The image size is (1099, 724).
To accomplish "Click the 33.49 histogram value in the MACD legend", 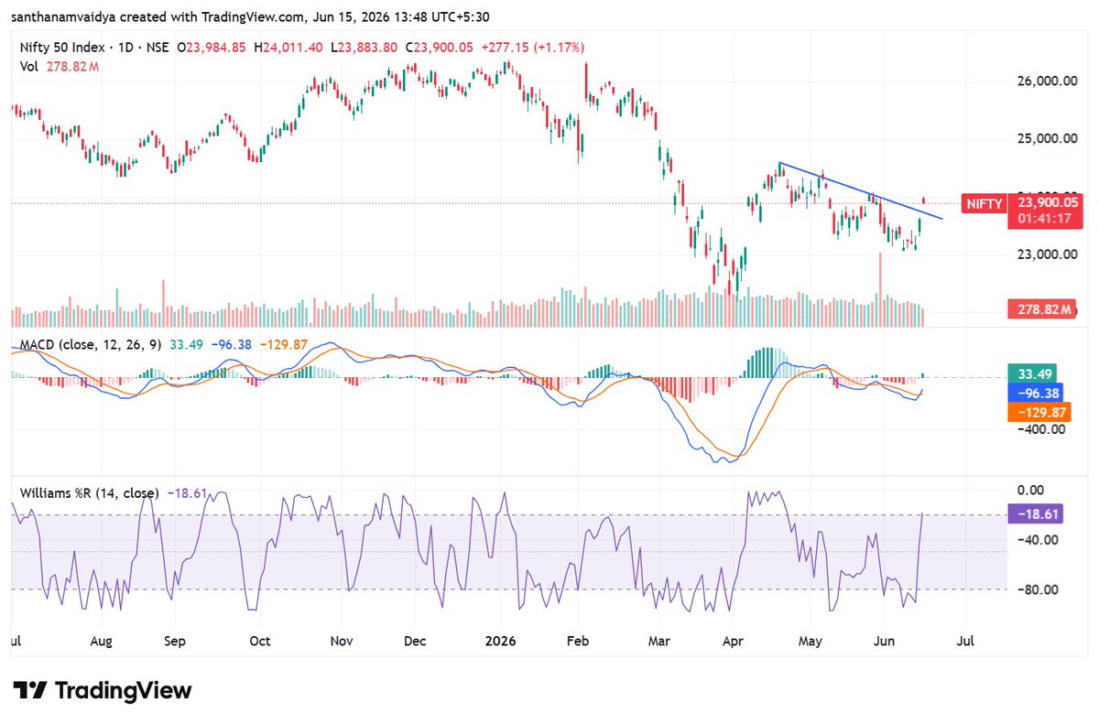I will [187, 345].
